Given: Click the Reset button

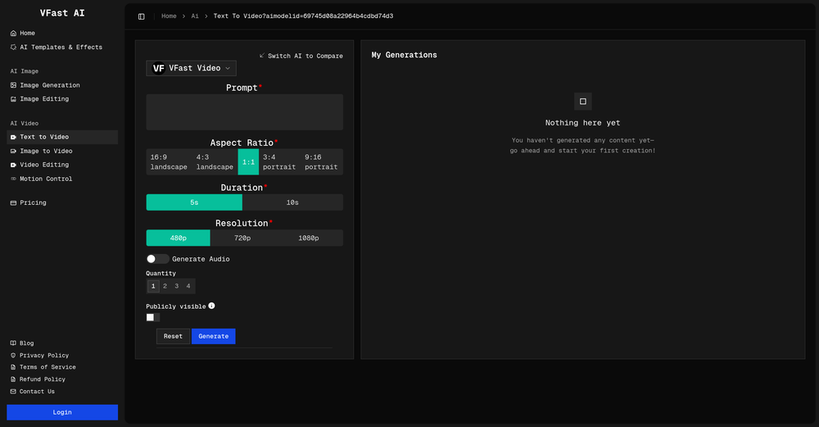Looking at the screenshot, I should click(173, 336).
